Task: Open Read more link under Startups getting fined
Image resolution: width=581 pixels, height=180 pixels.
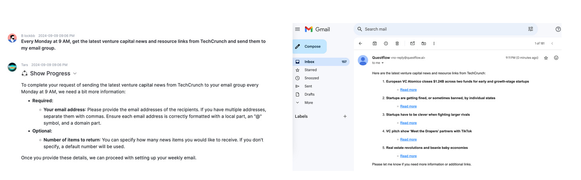Action: (408, 106)
